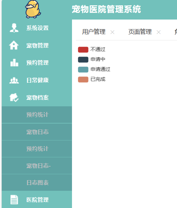Click the orange 已完成 legend swatch
The width and height of the screenshot is (177, 208).
(x=83, y=79)
